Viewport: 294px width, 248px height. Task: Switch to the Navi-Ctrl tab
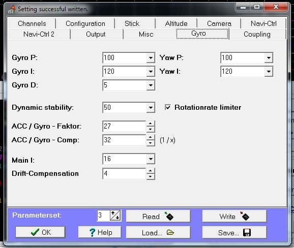coord(263,23)
